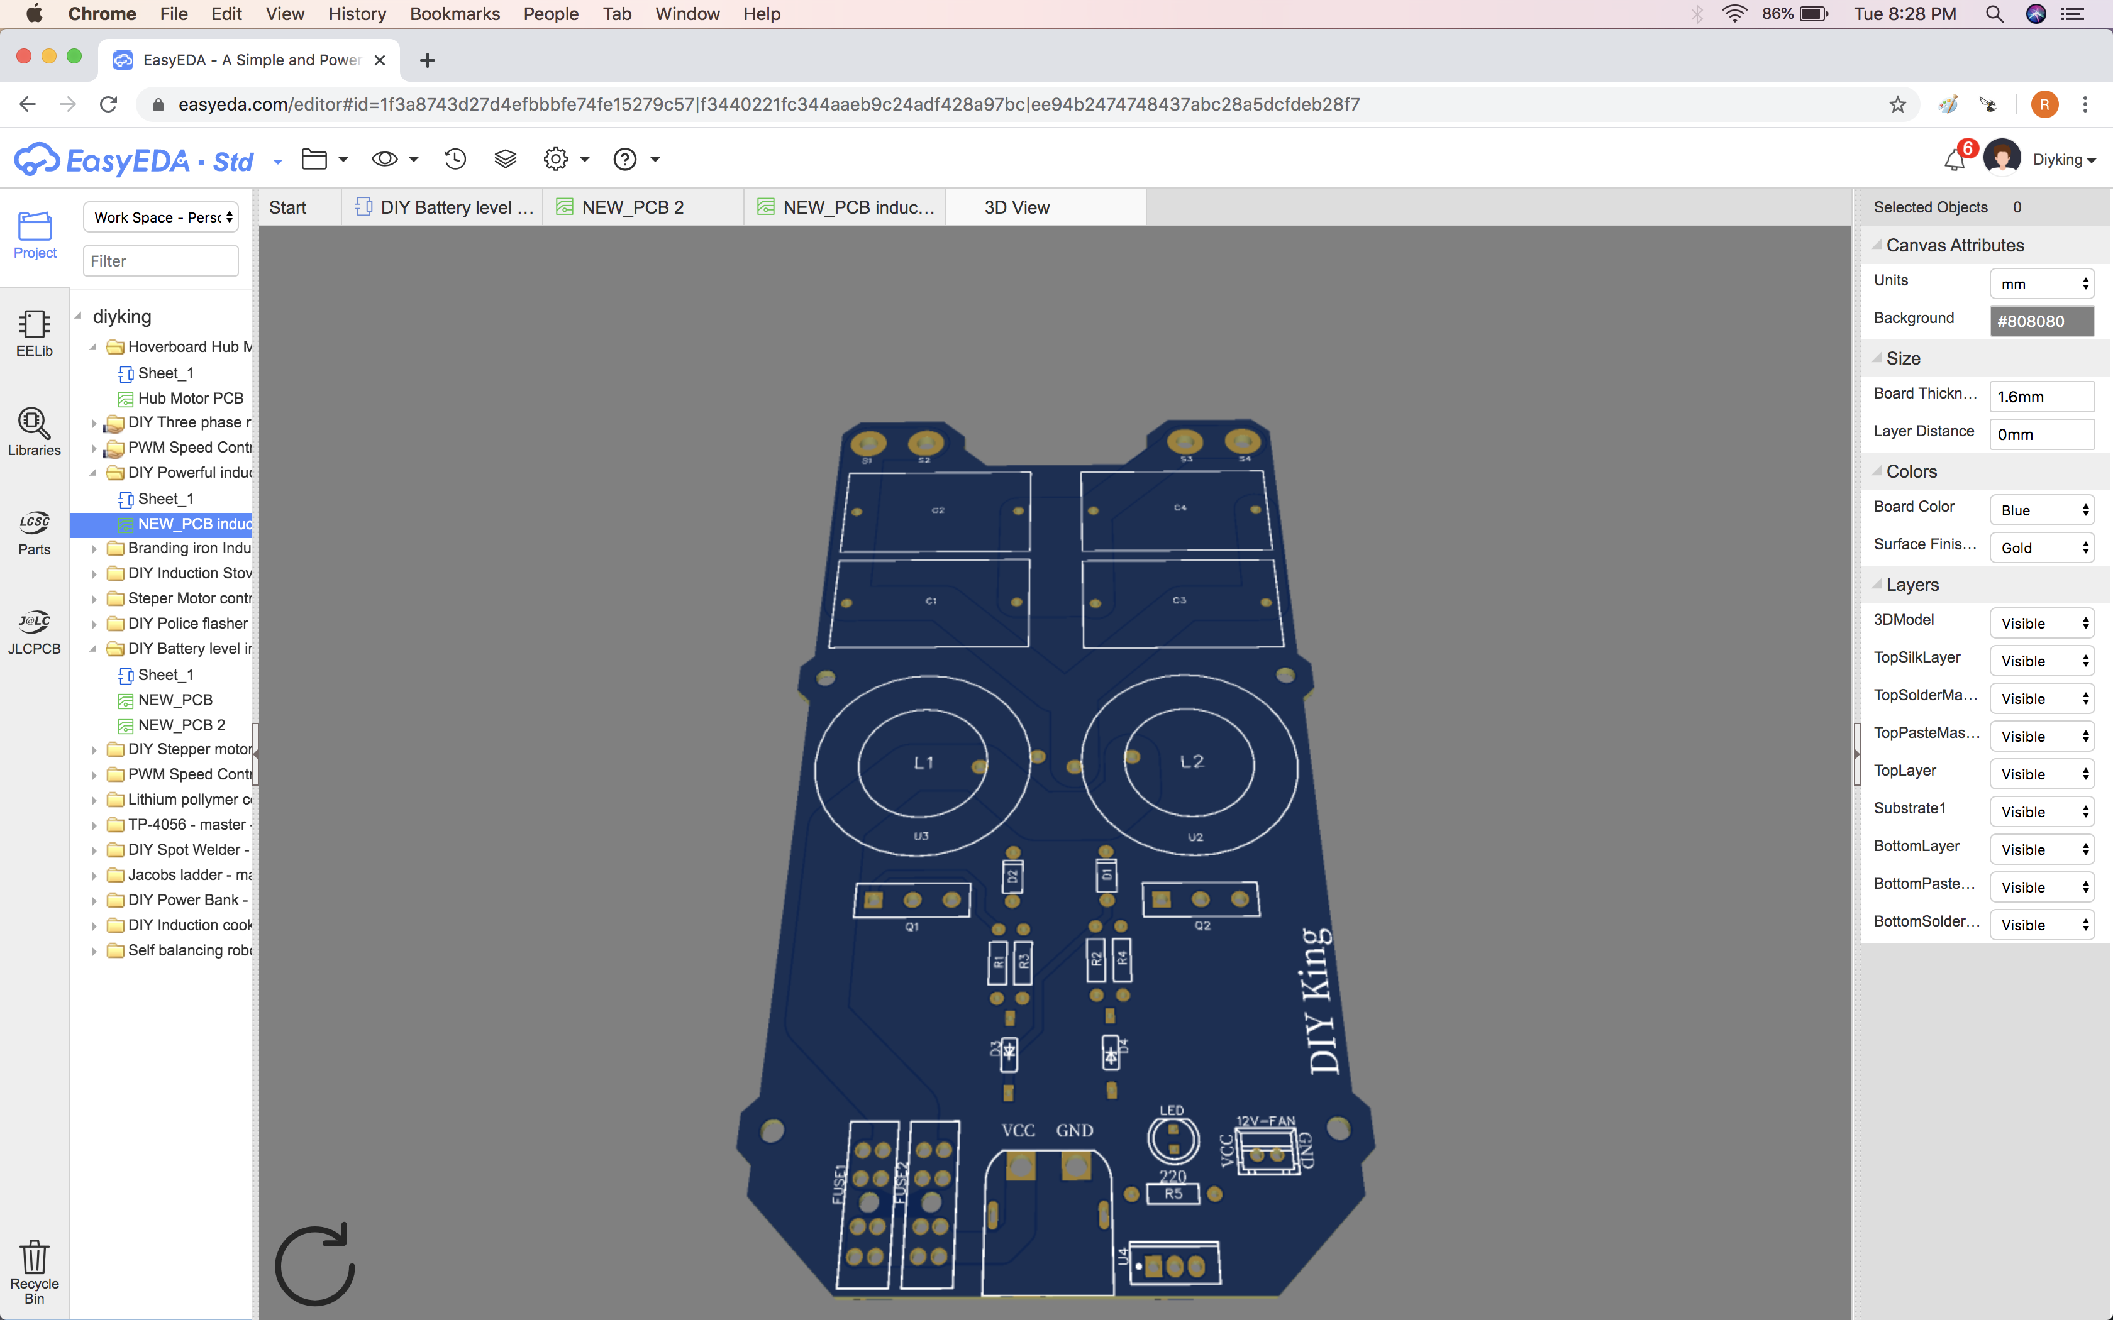
Task: Click the Background color value field
Action: [2041, 321]
